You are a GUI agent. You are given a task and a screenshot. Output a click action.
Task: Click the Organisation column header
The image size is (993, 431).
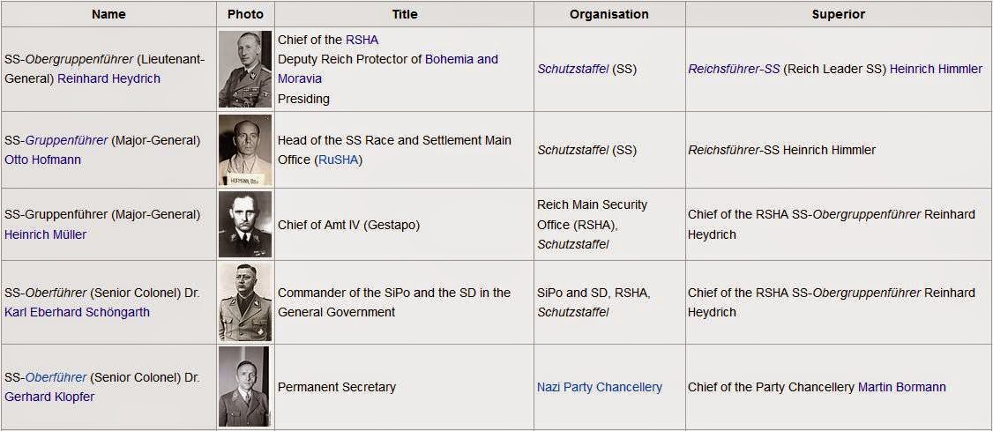point(609,14)
